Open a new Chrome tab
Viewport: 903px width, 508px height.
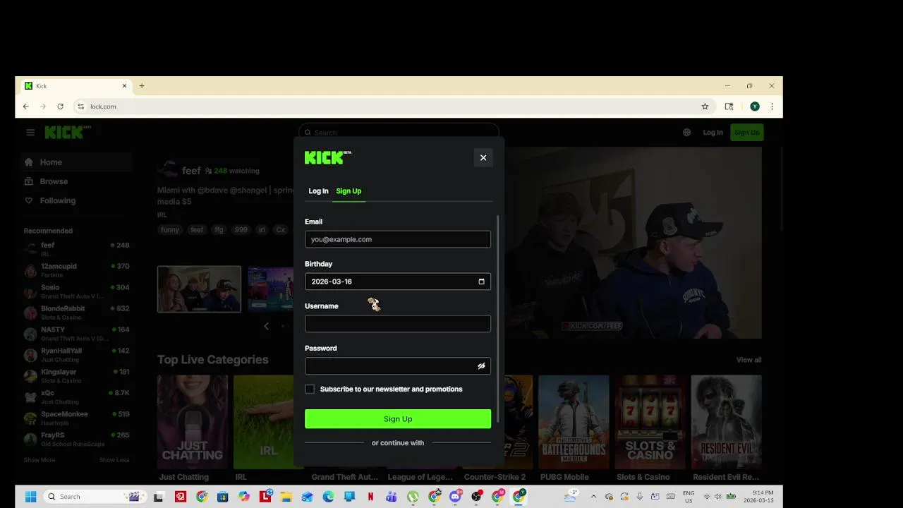point(142,86)
